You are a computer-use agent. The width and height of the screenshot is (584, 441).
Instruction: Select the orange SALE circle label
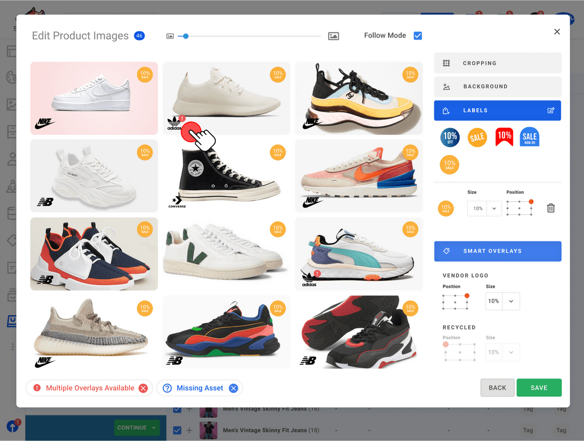(x=477, y=137)
